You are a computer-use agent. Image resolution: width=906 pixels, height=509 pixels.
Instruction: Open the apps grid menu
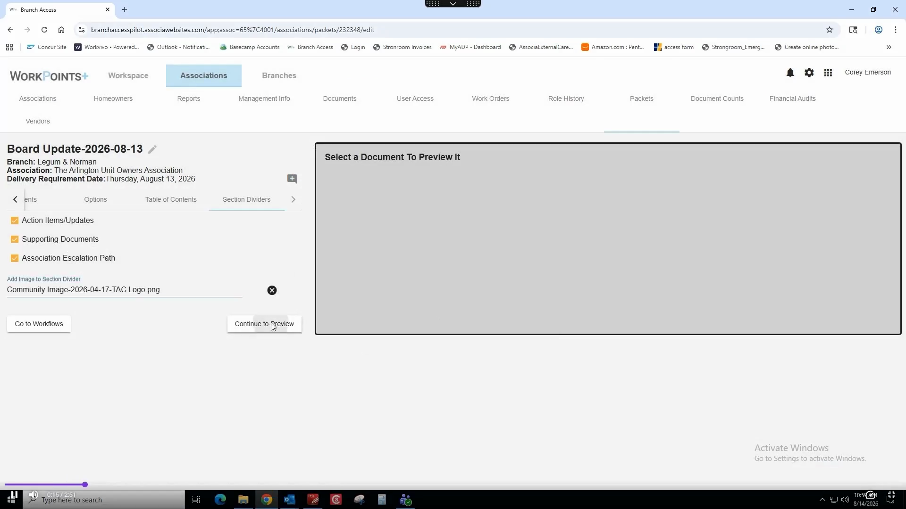tap(828, 73)
